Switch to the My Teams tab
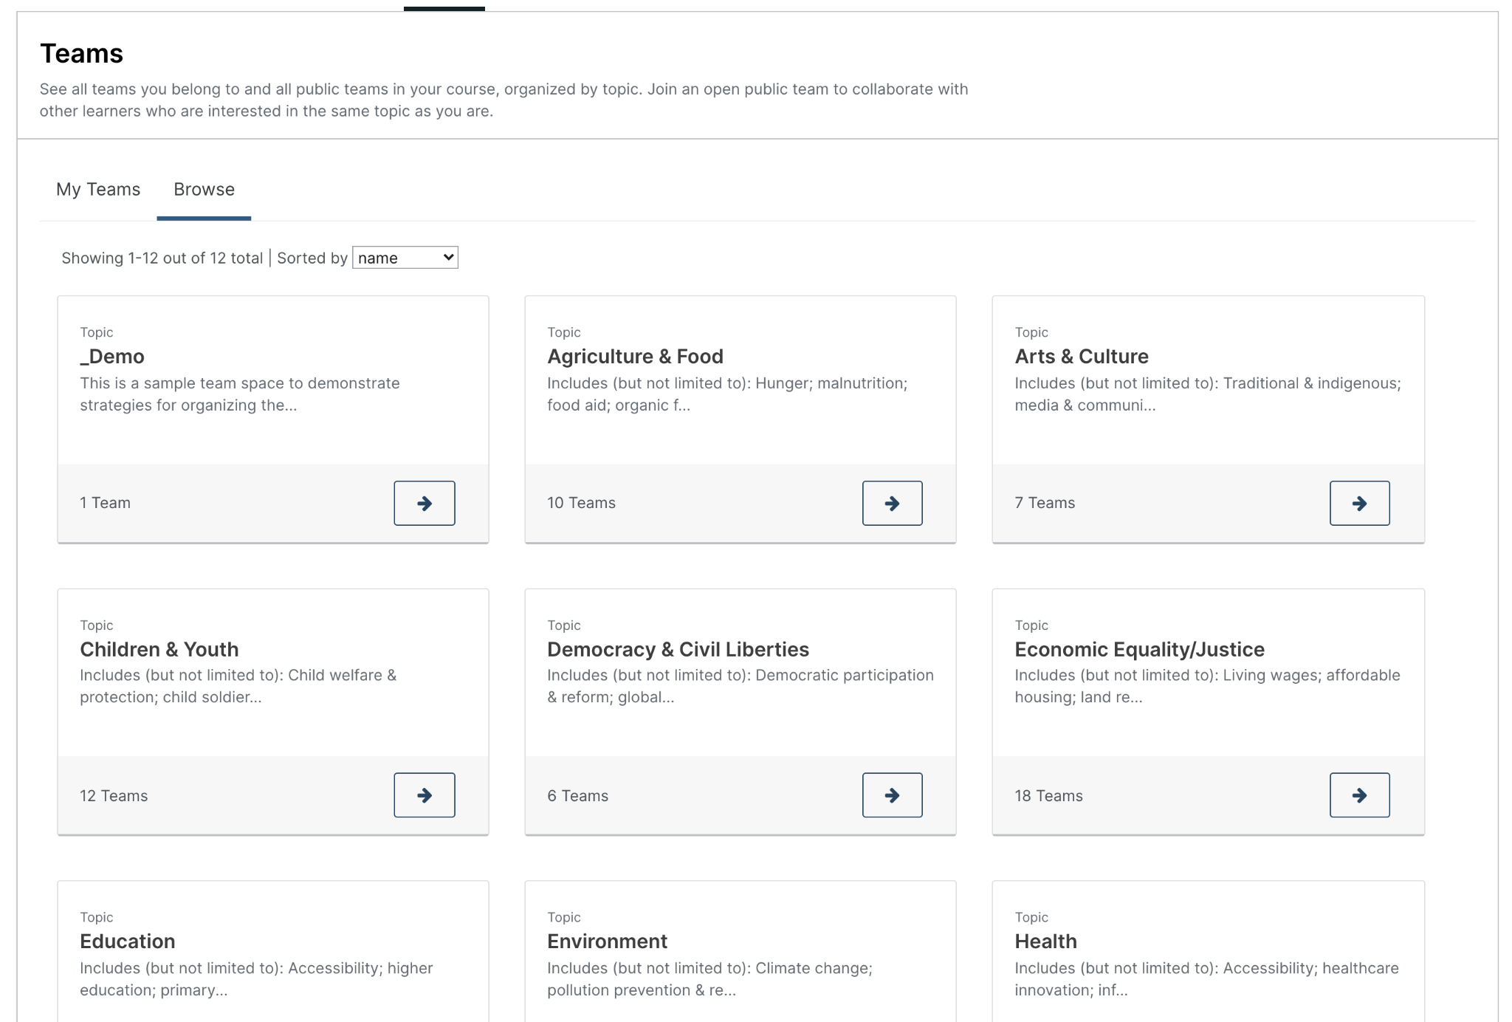Image resolution: width=1512 pixels, height=1022 pixels. coord(97,190)
